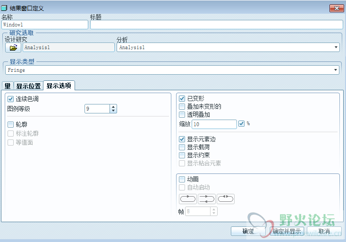Enable the 动画 checkbox
The height and width of the screenshot is (242, 346).
click(182, 179)
